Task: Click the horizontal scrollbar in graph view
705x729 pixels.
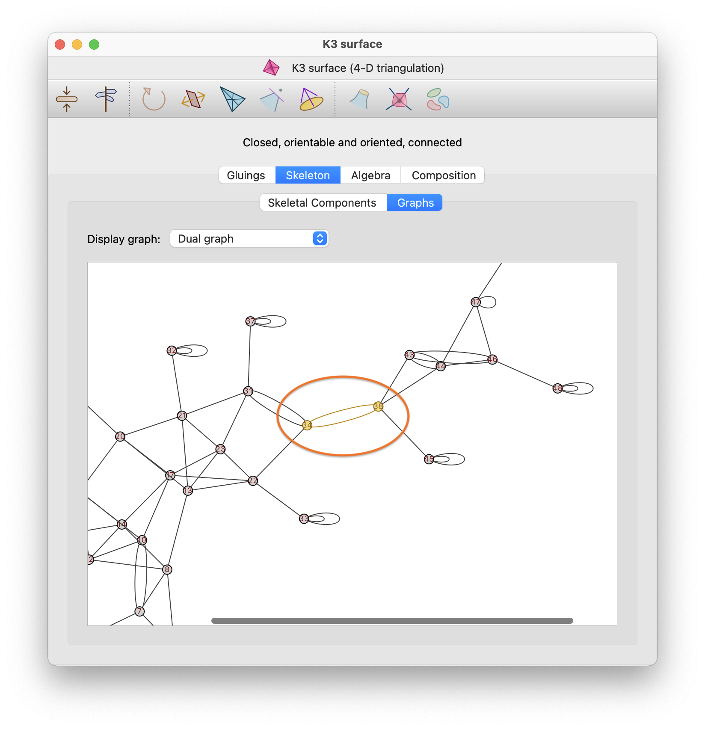Action: 392,621
